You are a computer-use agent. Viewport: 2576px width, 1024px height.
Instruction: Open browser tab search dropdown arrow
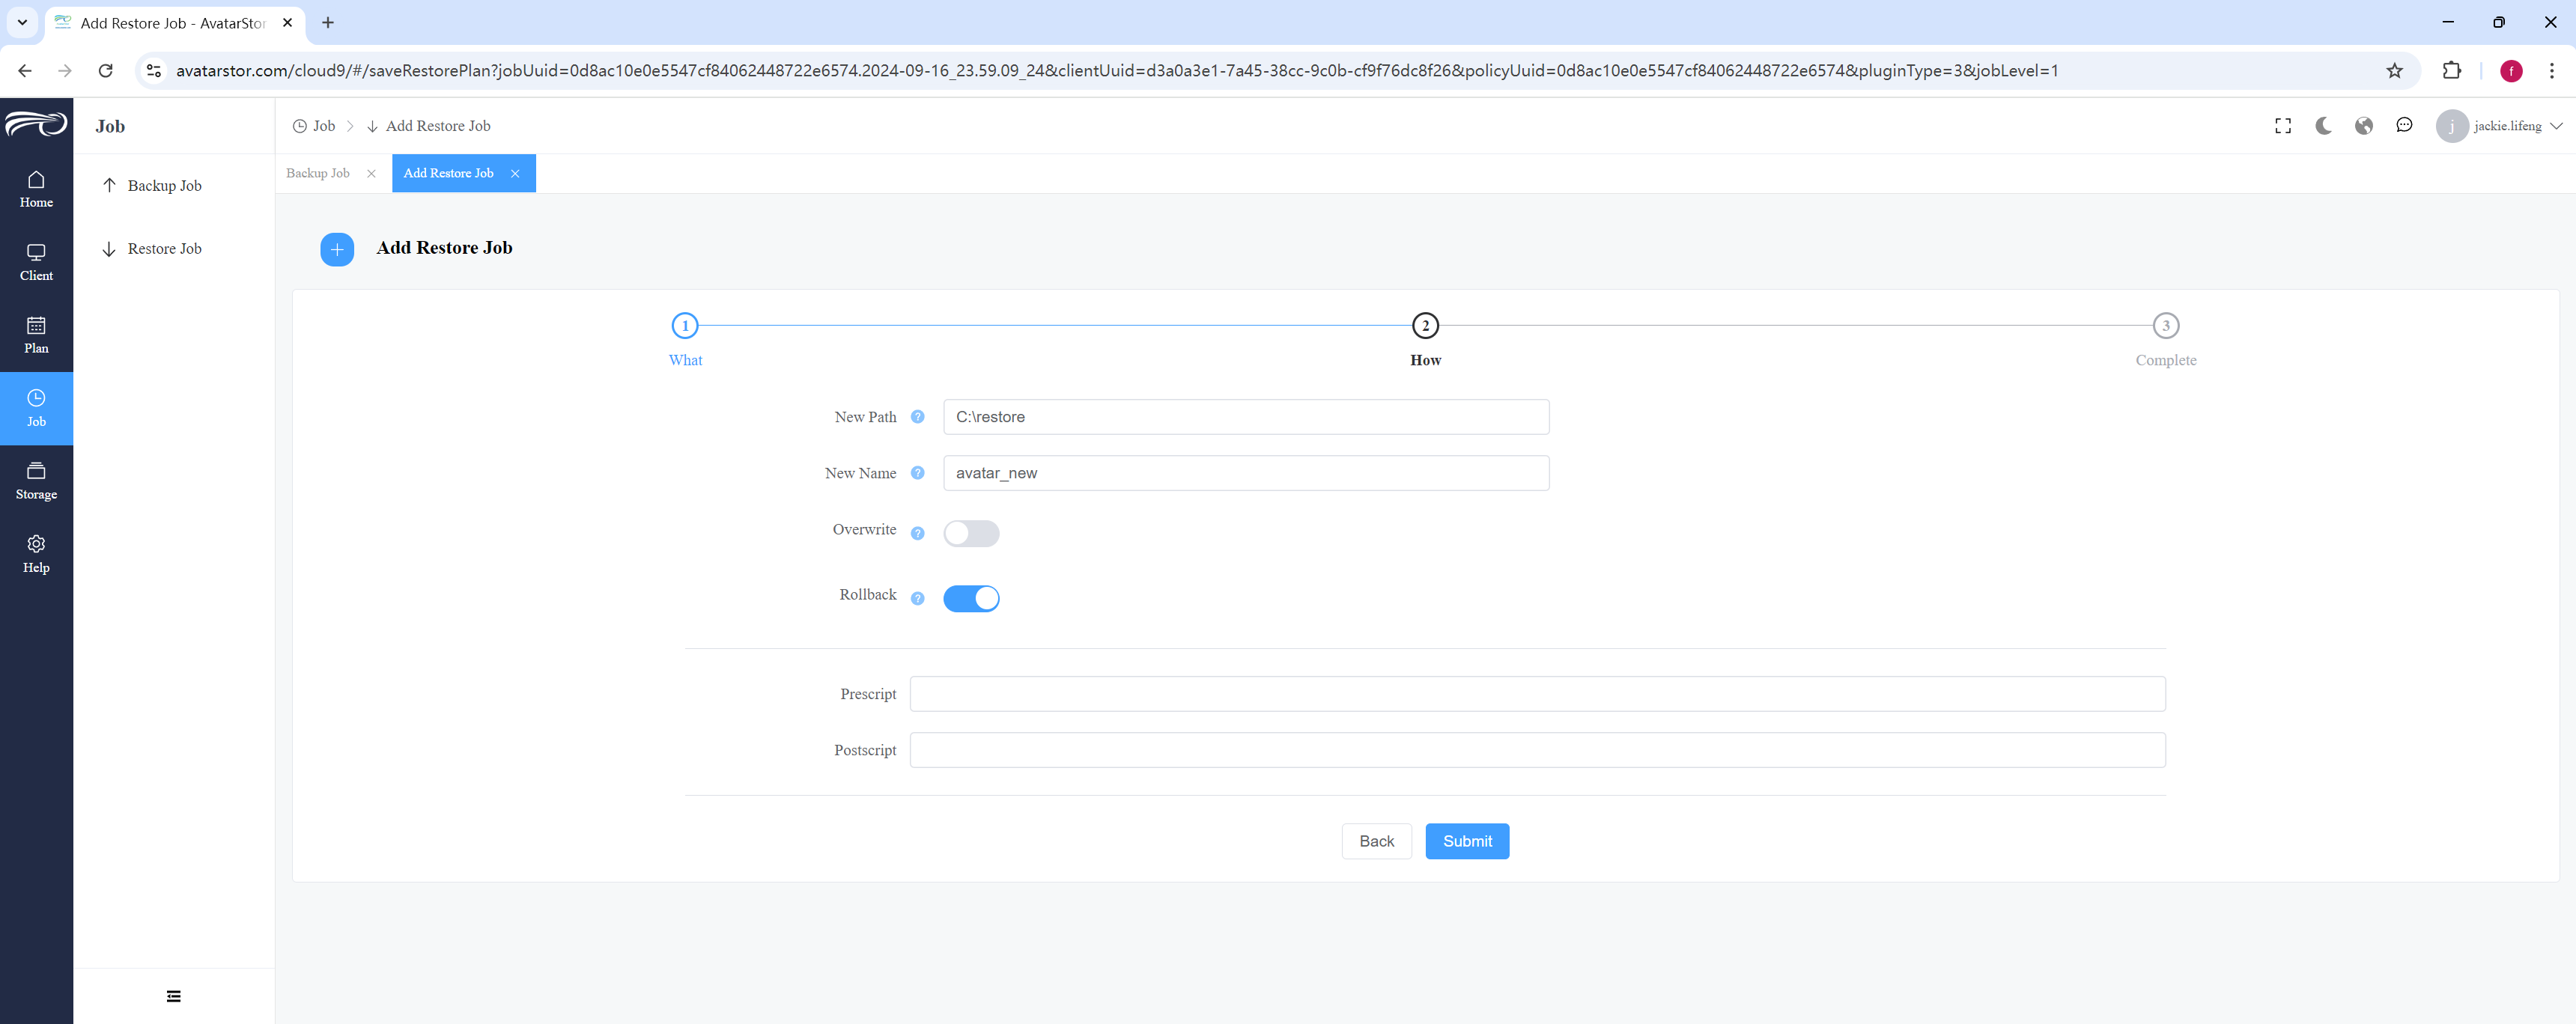(22, 22)
